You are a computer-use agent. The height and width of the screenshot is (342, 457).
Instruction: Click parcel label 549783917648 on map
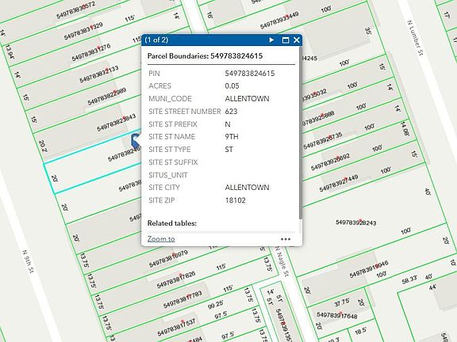click(x=337, y=315)
